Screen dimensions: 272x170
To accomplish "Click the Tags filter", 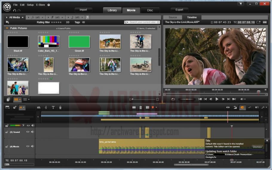I will [x=80, y=22].
